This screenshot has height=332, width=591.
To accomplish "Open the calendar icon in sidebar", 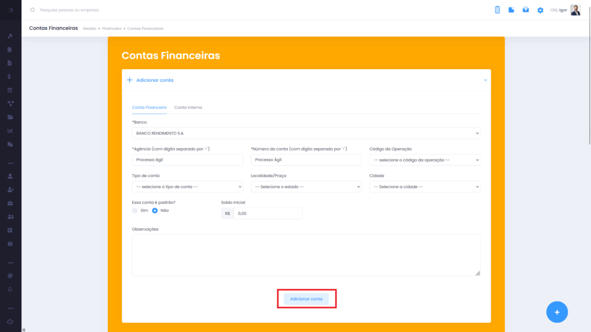I will 10,90.
